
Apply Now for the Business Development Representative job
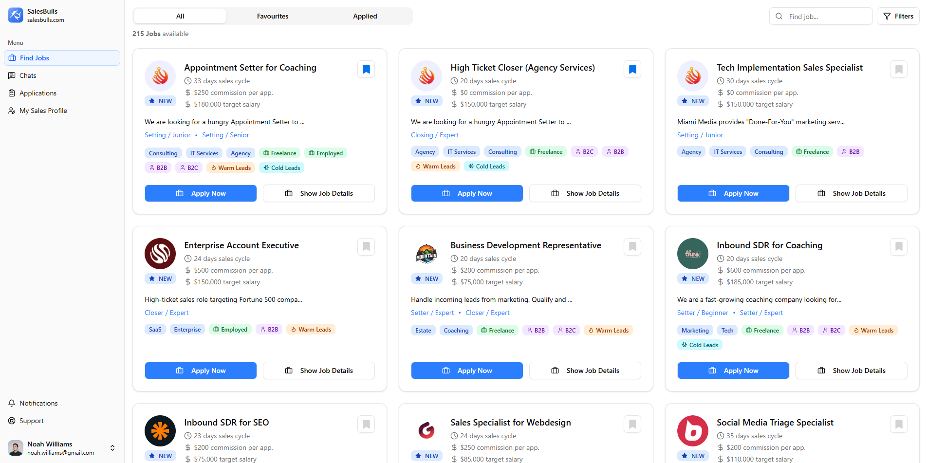tap(466, 370)
